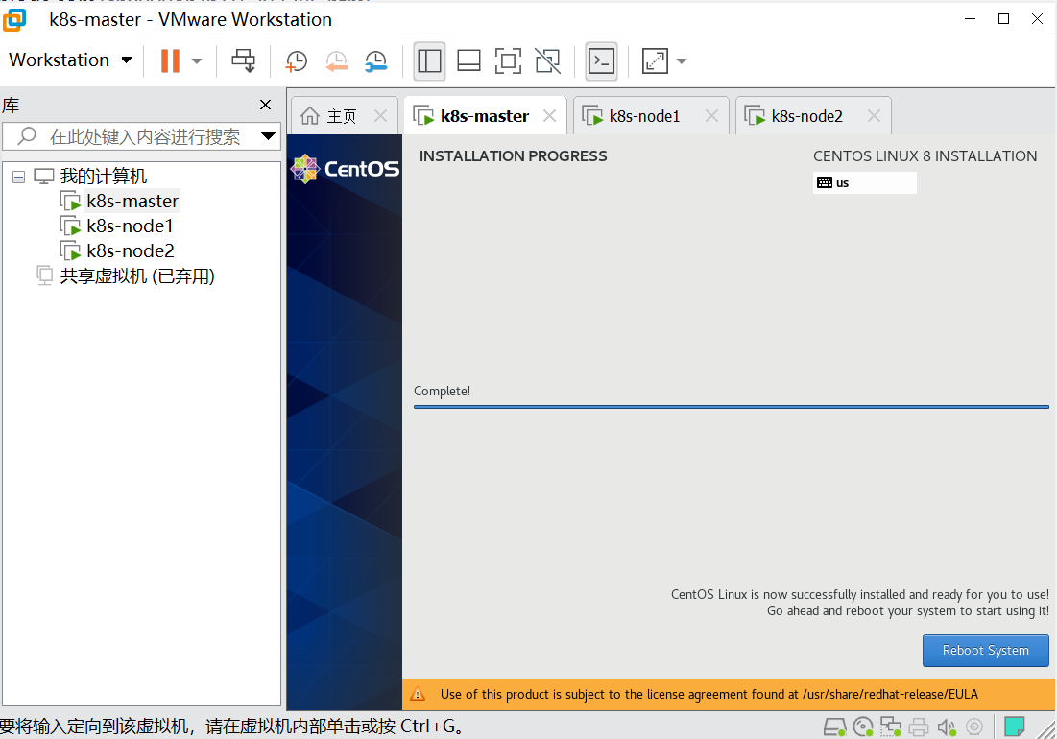Click the network adapter status icon
The image size is (1057, 739).
[x=891, y=727]
